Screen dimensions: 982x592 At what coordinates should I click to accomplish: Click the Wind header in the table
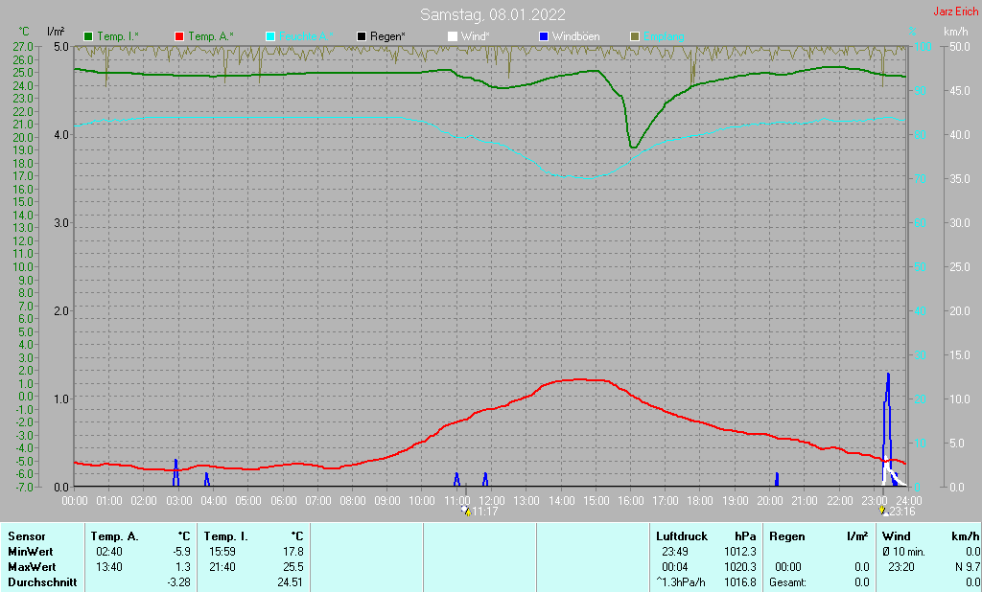[896, 536]
